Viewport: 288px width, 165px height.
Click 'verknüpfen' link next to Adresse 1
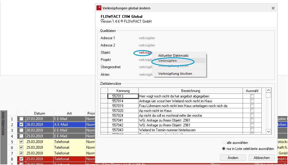point(147,38)
